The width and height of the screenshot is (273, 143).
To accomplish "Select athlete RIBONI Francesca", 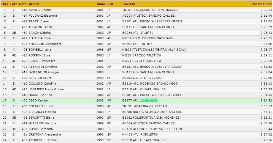I will [x=42, y=61].
